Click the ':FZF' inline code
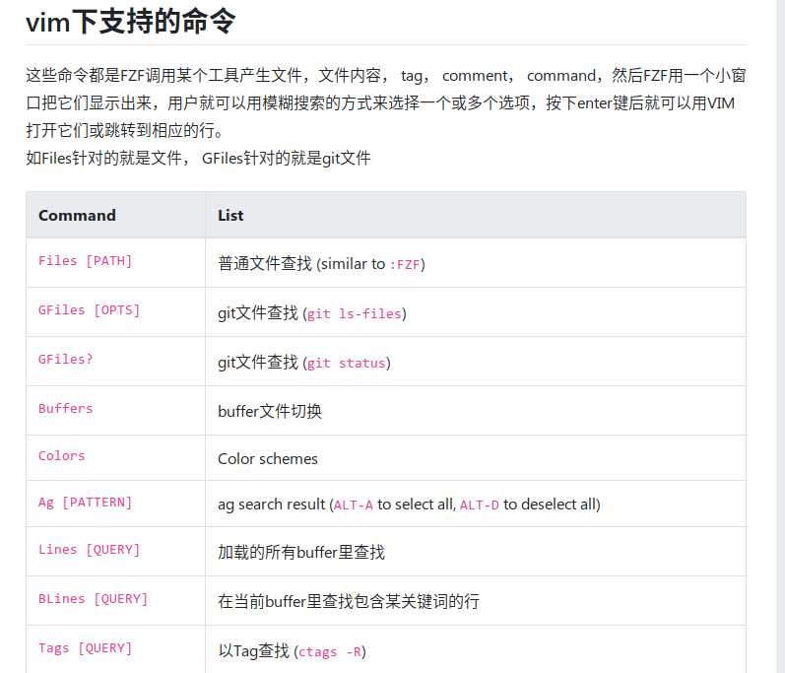The width and height of the screenshot is (785, 673). point(405,264)
